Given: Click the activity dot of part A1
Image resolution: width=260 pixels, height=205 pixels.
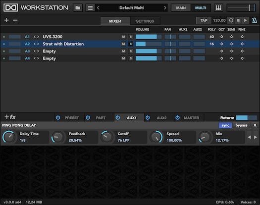Looking at the screenshot, I should (x=4, y=37).
